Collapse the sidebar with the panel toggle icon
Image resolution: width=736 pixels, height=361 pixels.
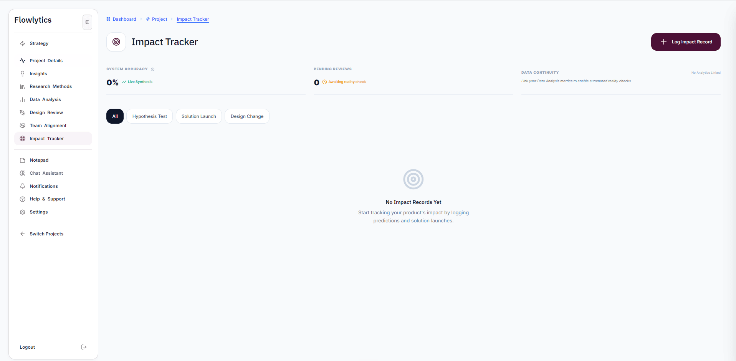pyautogui.click(x=87, y=22)
